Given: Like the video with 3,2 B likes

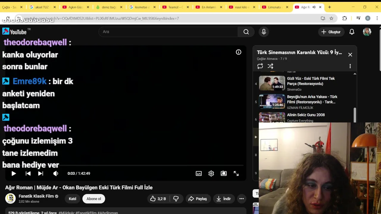Looking at the screenshot, I should (x=158, y=199).
